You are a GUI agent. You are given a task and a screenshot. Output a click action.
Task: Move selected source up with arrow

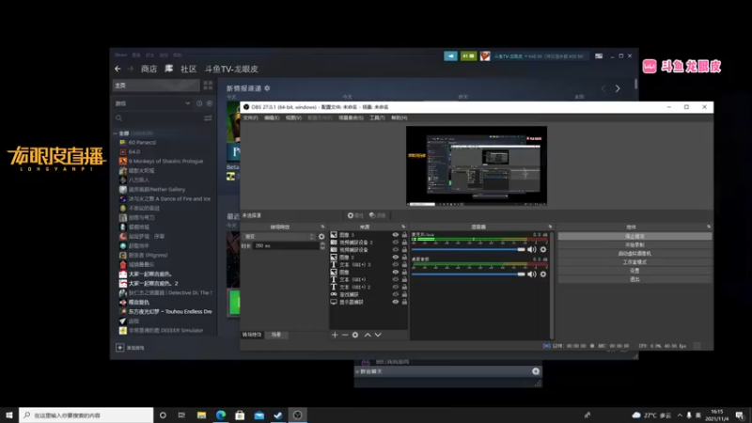368,335
